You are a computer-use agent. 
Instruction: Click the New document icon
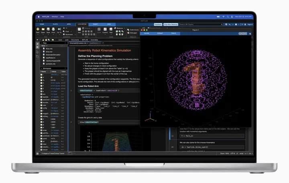click(38, 29)
